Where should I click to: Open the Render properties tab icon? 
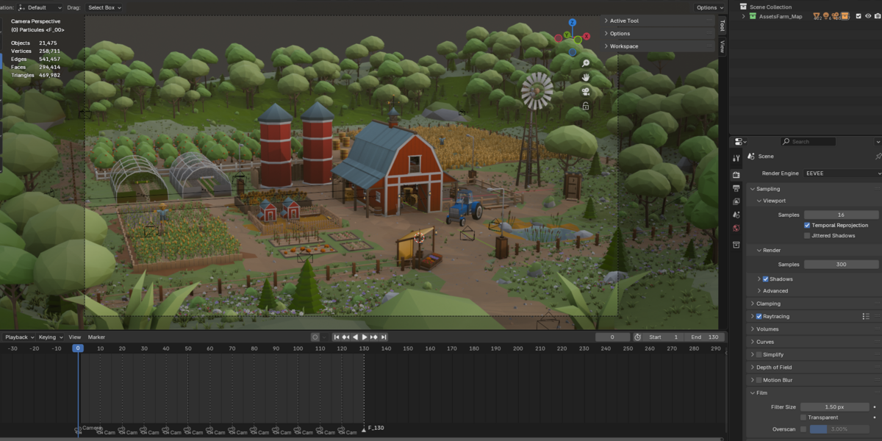(x=736, y=175)
